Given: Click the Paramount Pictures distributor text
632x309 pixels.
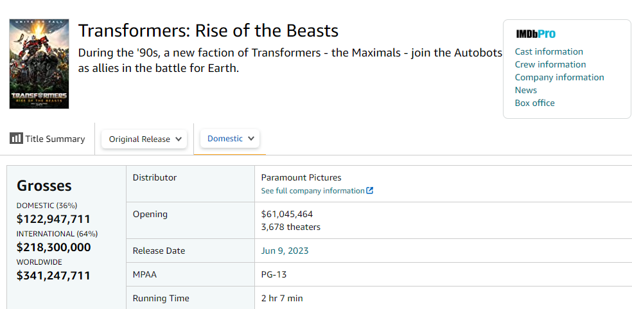Looking at the screenshot, I should (x=301, y=177).
